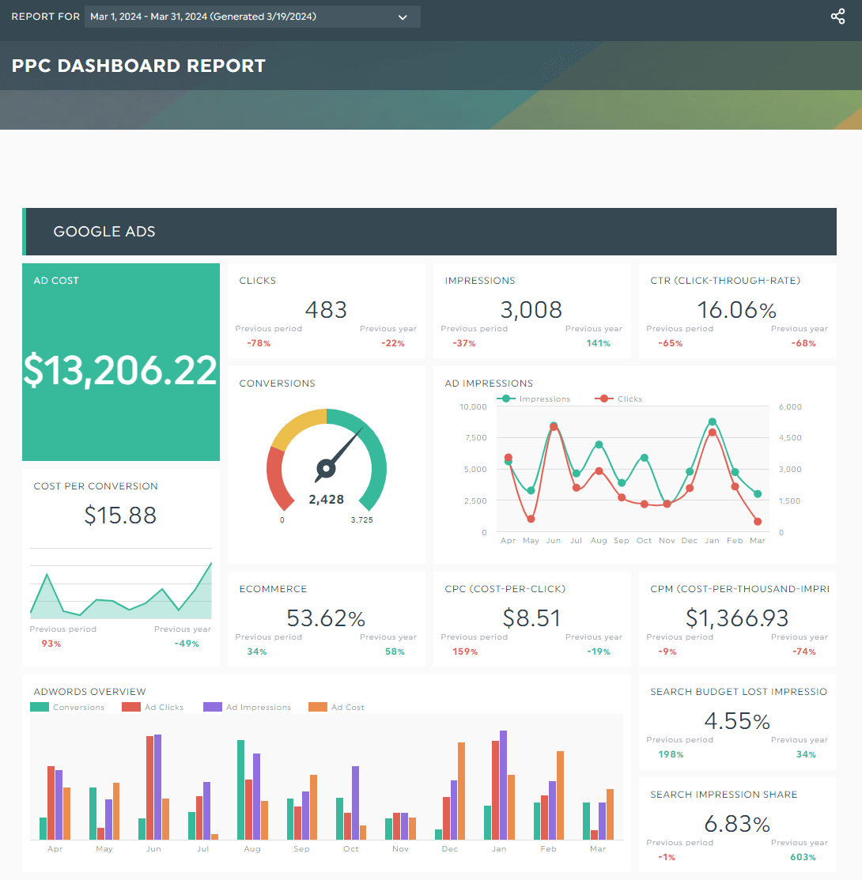This screenshot has width=862, height=880.
Task: Click the Jan impressions peak data point
Action: [713, 421]
